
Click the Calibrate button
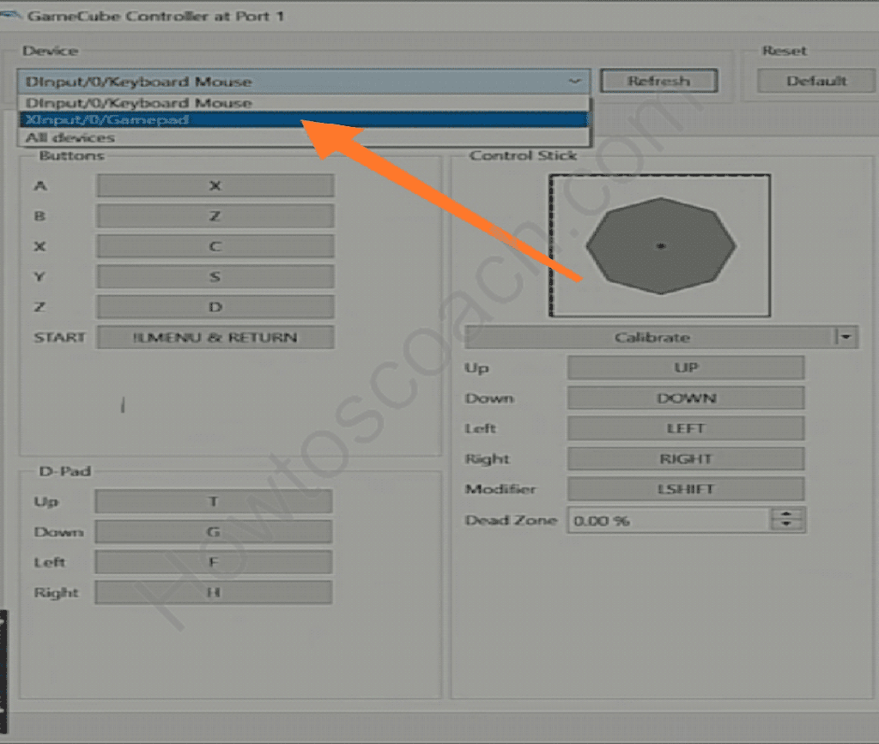point(651,337)
